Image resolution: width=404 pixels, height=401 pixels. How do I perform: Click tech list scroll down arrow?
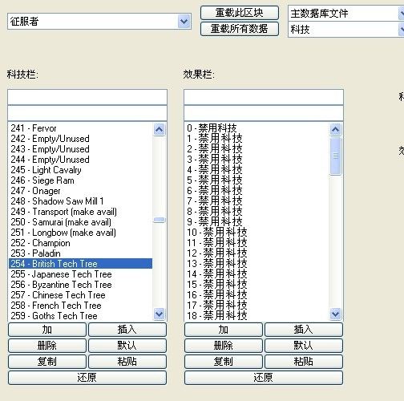[160, 314]
